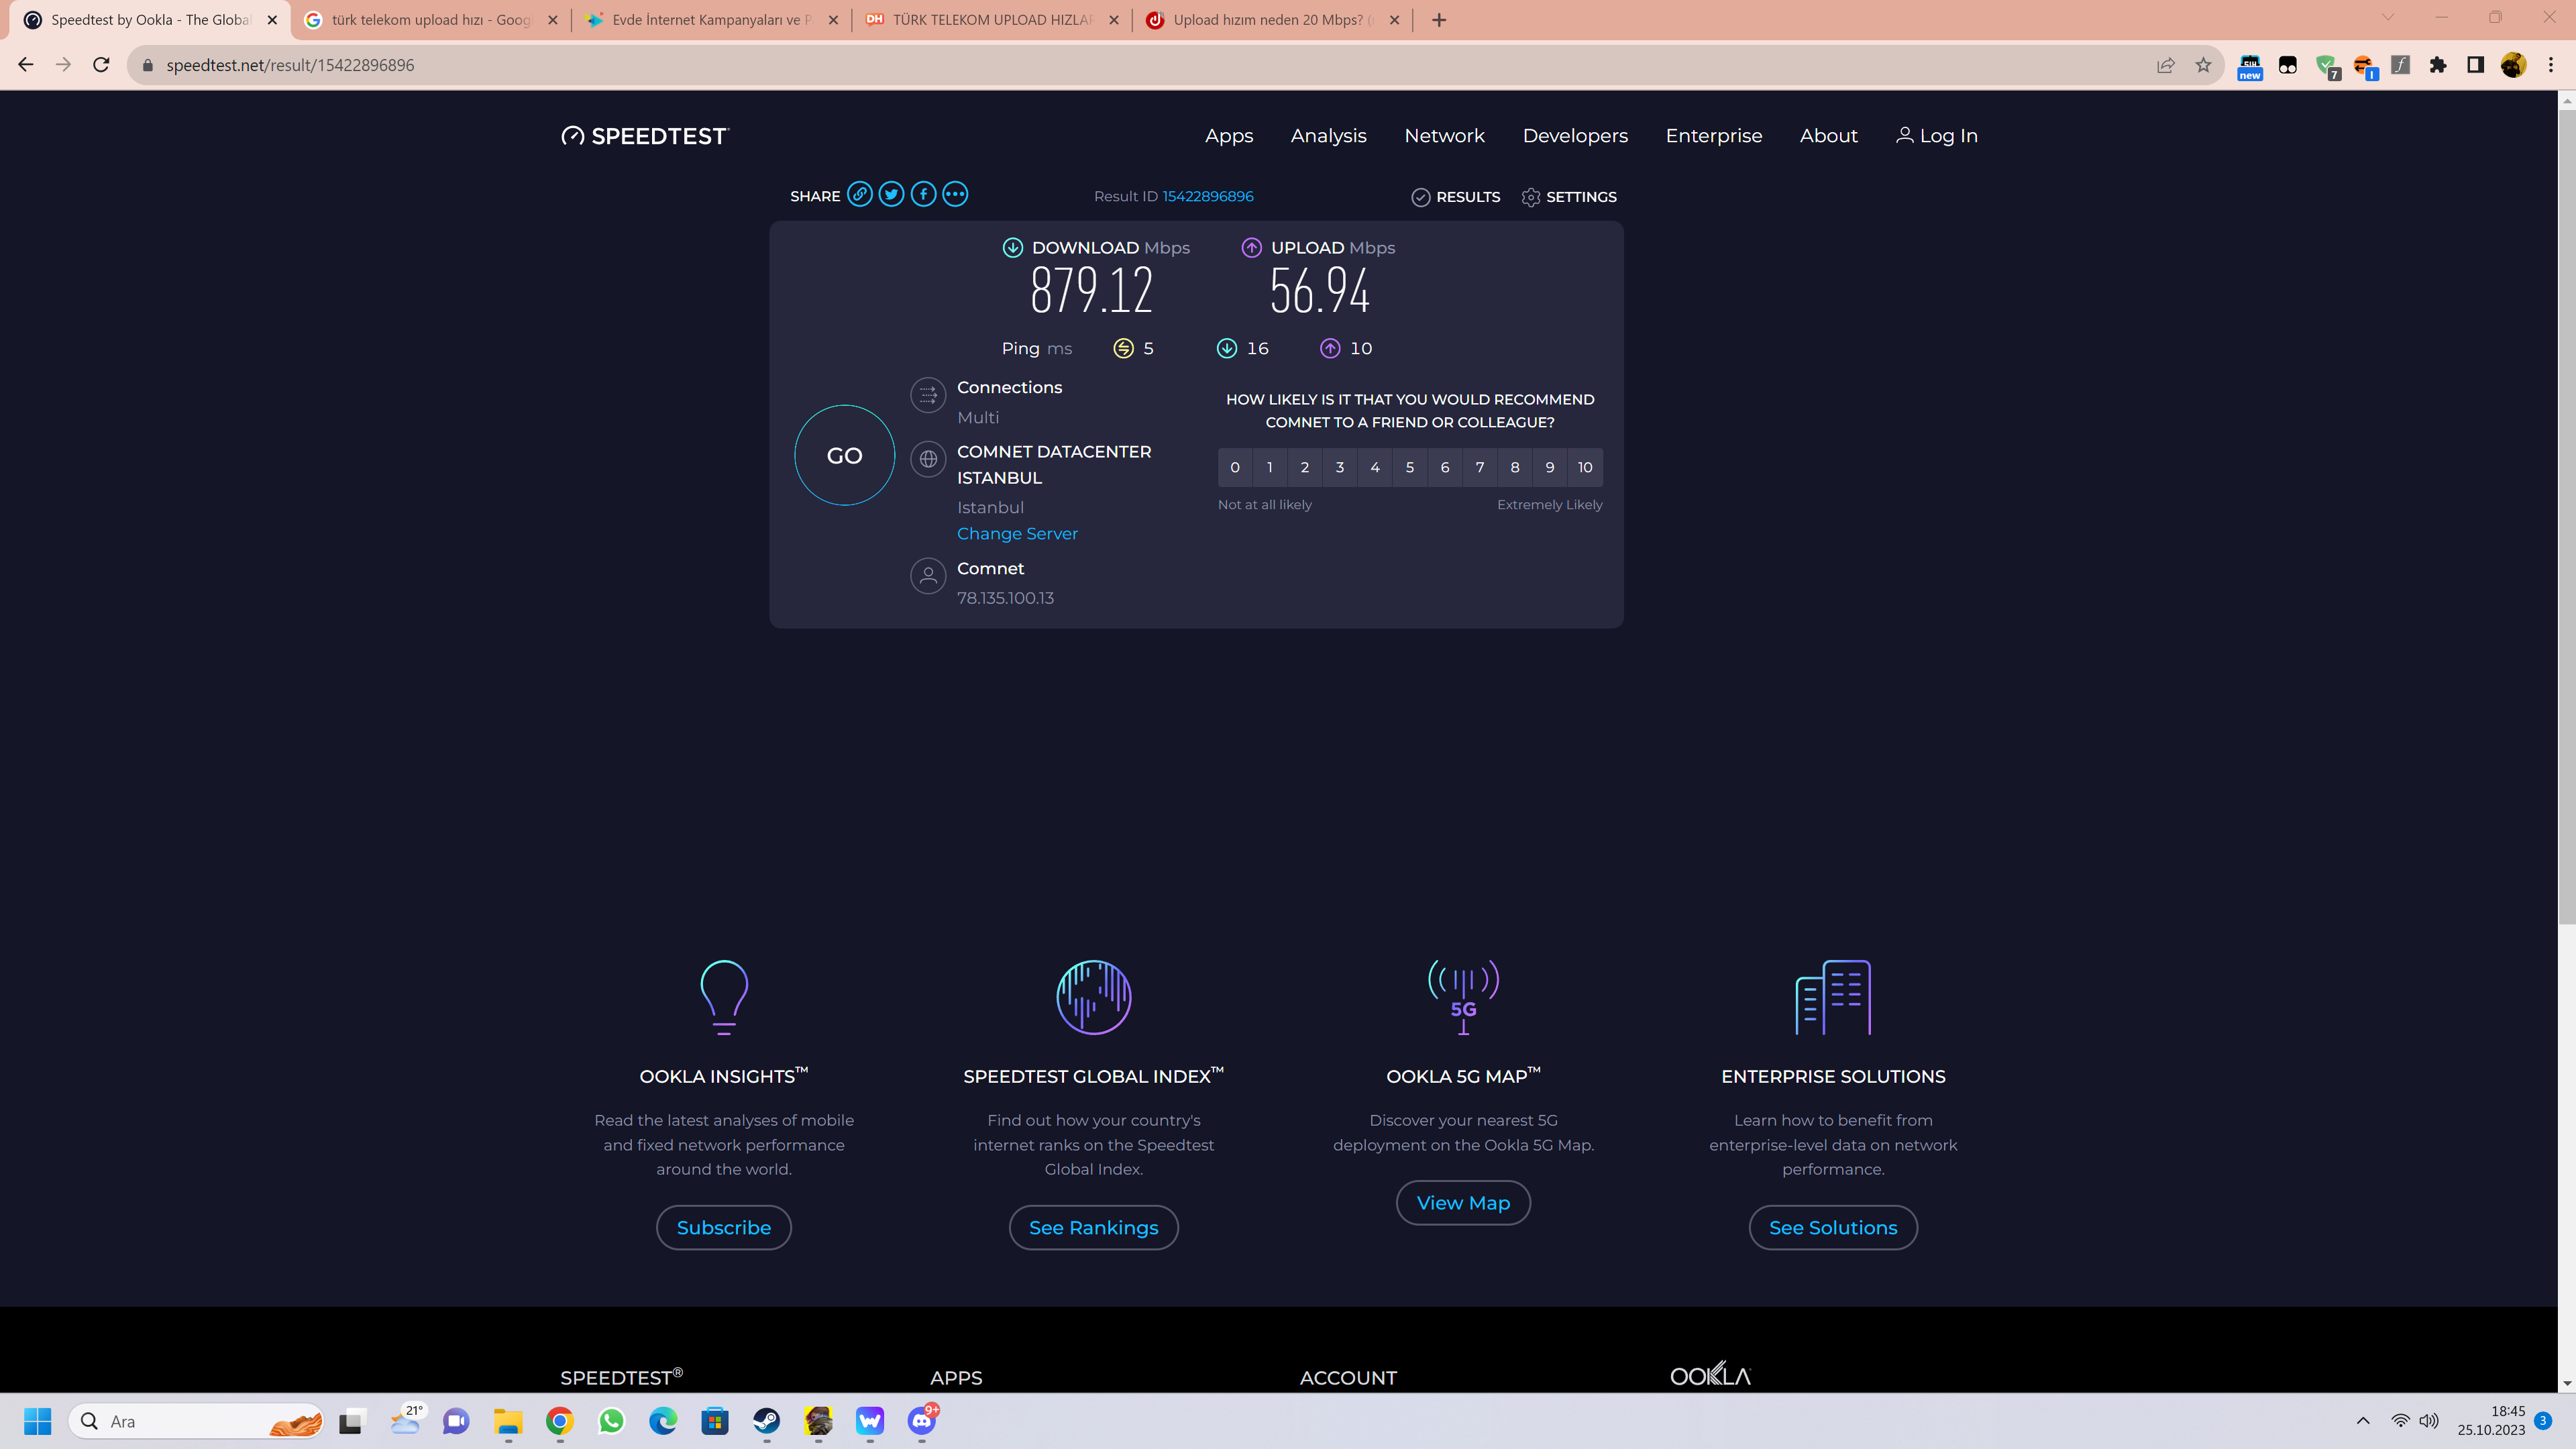
Task: Open Apps menu in navigation
Action: (x=1229, y=136)
